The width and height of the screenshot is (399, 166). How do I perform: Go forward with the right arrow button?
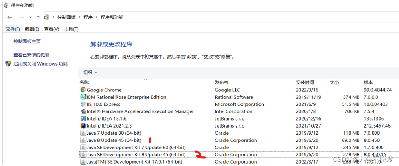coord(22,17)
